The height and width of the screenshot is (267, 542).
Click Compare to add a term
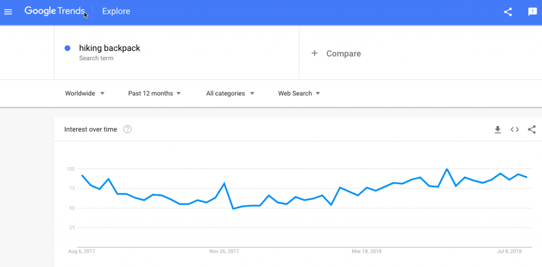(x=344, y=54)
